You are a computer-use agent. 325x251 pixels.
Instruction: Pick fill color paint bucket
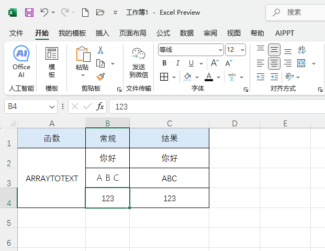point(187,77)
